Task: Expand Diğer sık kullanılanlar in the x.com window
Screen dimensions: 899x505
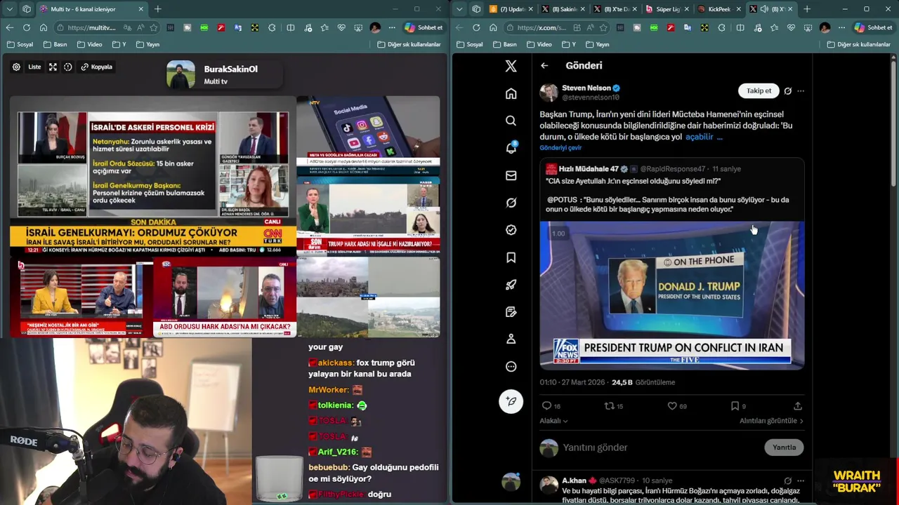Action: pos(858,44)
